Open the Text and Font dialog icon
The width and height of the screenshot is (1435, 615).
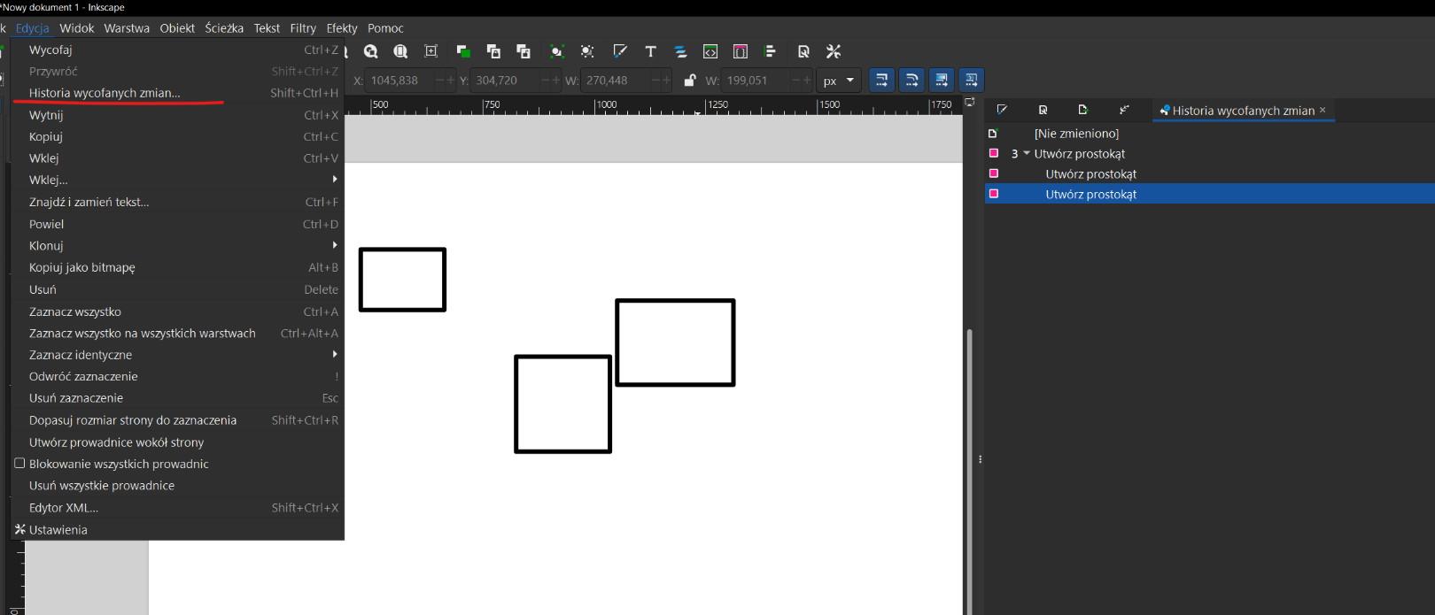coord(650,51)
